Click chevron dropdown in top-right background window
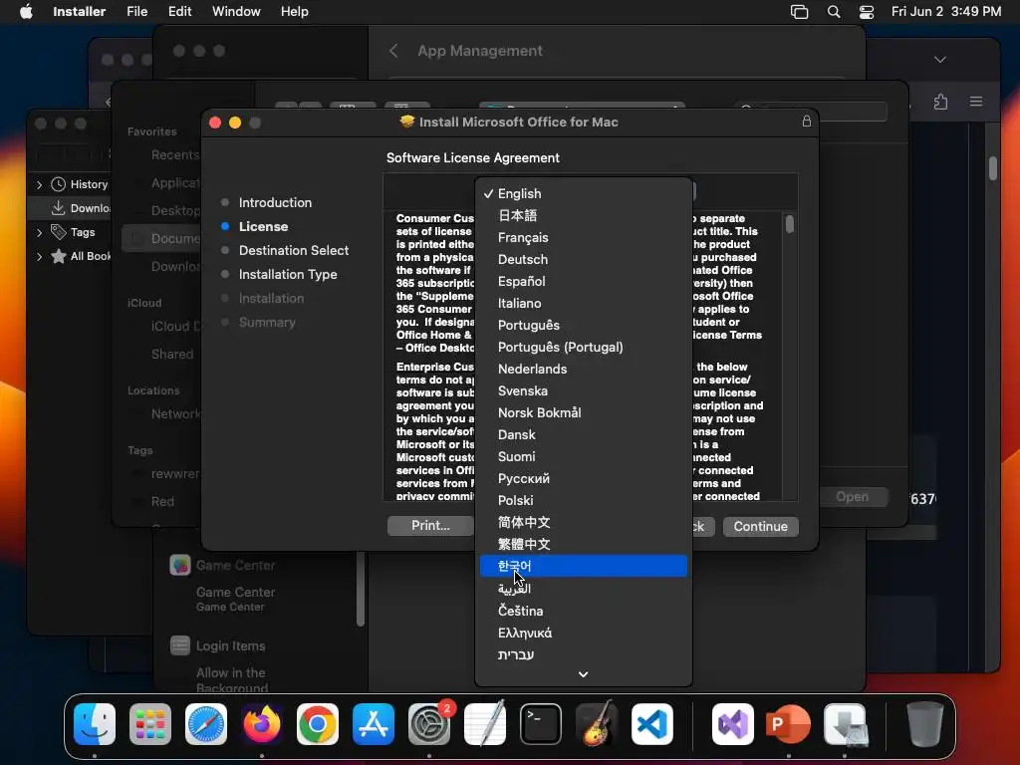Image resolution: width=1020 pixels, height=765 pixels. (940, 59)
